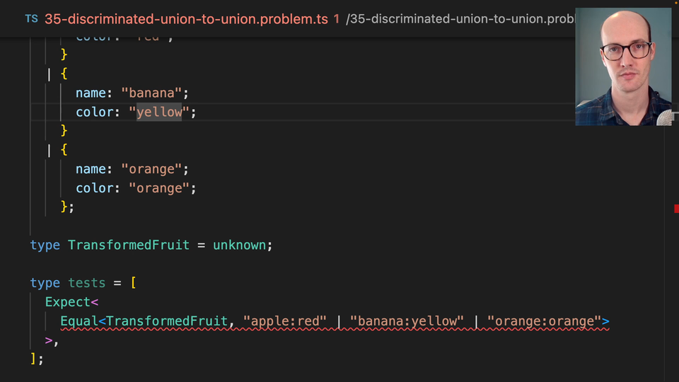Image resolution: width=679 pixels, height=382 pixels.
Task: Click the TS file icon in the tab
Action: coord(31,19)
